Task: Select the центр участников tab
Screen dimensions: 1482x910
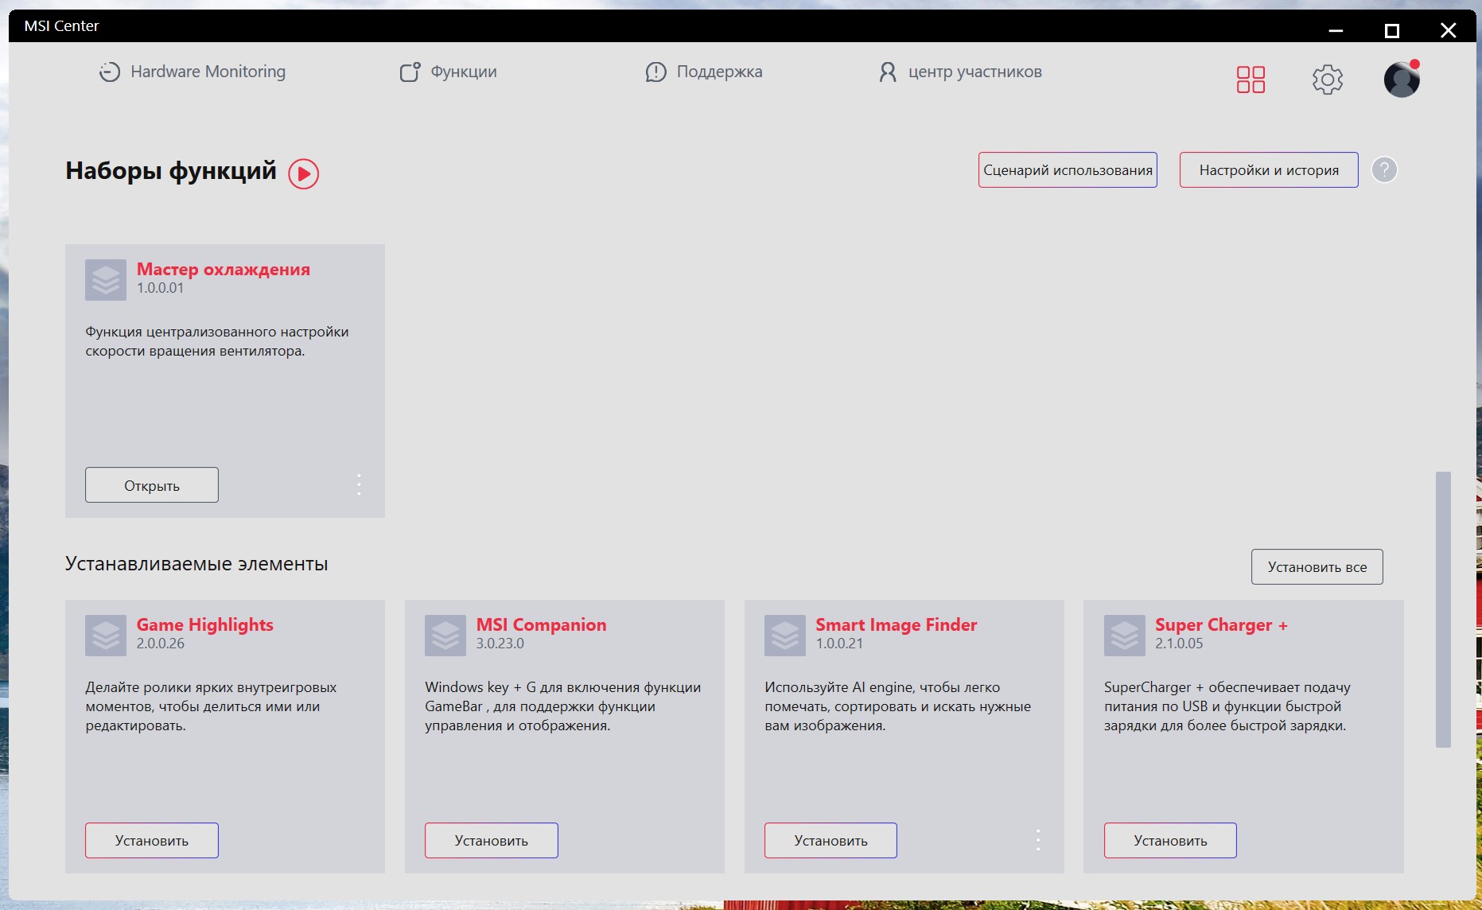Action: [x=960, y=72]
